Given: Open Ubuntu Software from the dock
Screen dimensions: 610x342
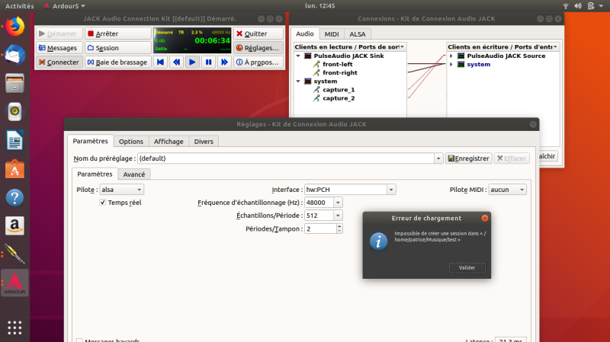Looking at the screenshot, I should (14, 169).
